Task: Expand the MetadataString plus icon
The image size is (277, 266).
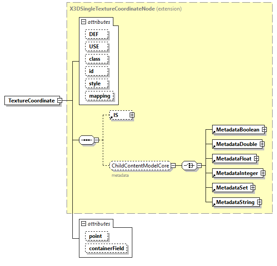Action: coord(259,202)
